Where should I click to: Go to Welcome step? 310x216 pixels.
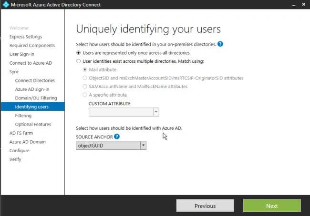(x=19, y=28)
